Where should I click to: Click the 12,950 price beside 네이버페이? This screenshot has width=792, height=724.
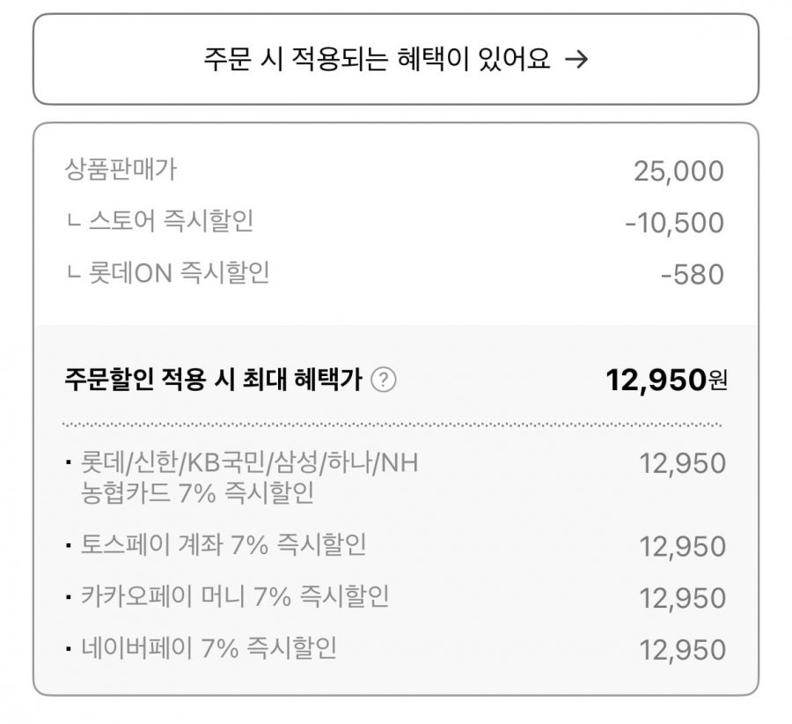coord(682,650)
